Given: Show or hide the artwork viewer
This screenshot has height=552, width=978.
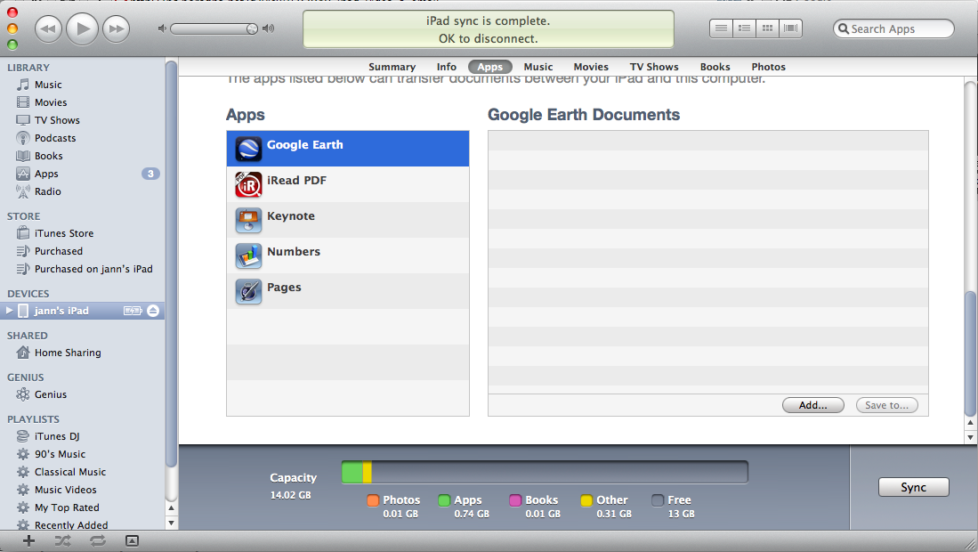Looking at the screenshot, I should pyautogui.click(x=132, y=540).
